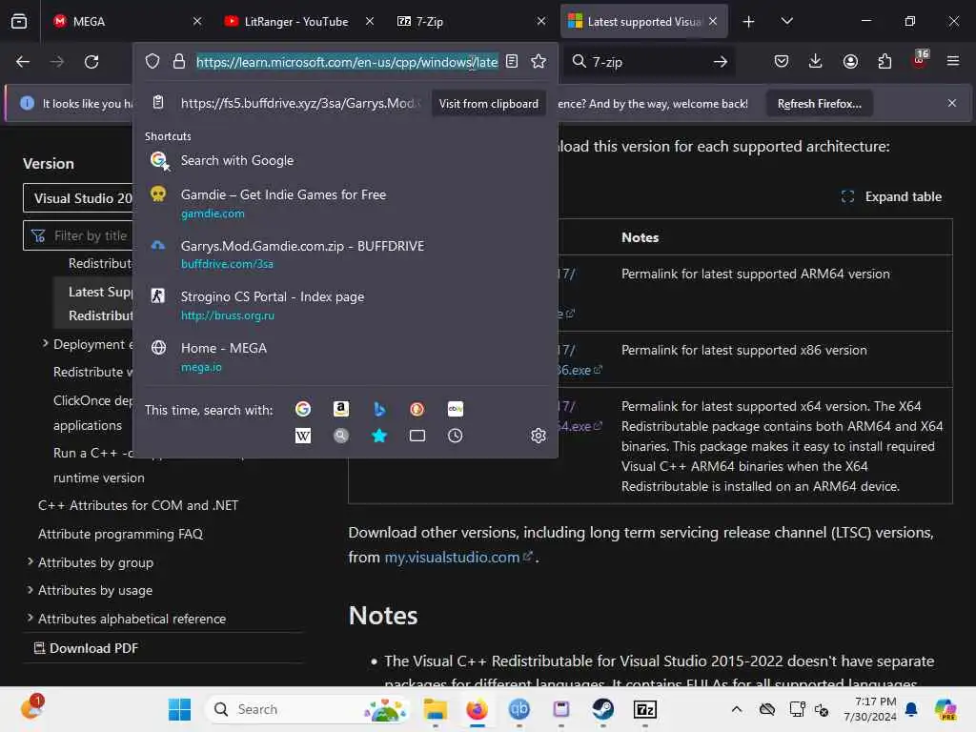976x732 pixels.
Task: Select Strogino CS Portal suggestion
Action: pyautogui.click(x=345, y=306)
